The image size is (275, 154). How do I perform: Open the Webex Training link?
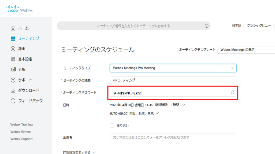coord(21,124)
